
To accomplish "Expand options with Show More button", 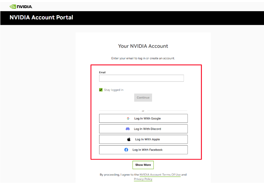I will [143, 165].
